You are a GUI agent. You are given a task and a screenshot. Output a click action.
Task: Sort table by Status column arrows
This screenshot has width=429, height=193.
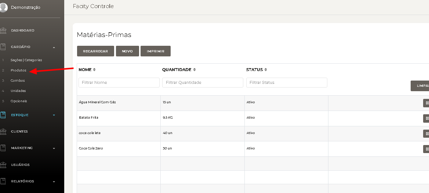pyautogui.click(x=265, y=70)
